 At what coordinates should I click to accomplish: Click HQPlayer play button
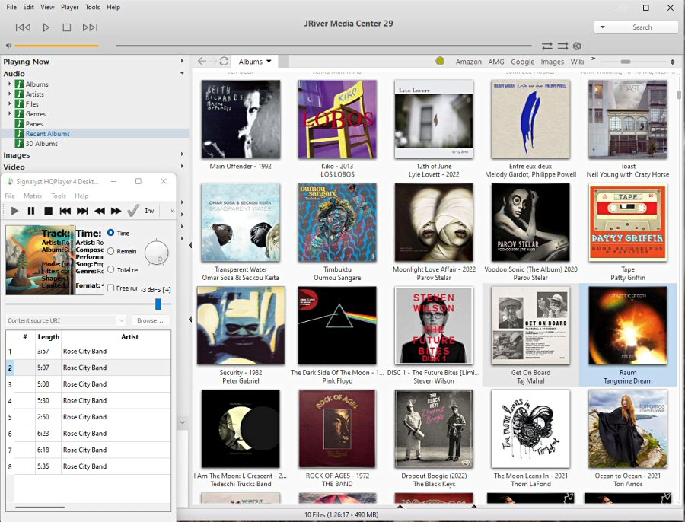(14, 211)
